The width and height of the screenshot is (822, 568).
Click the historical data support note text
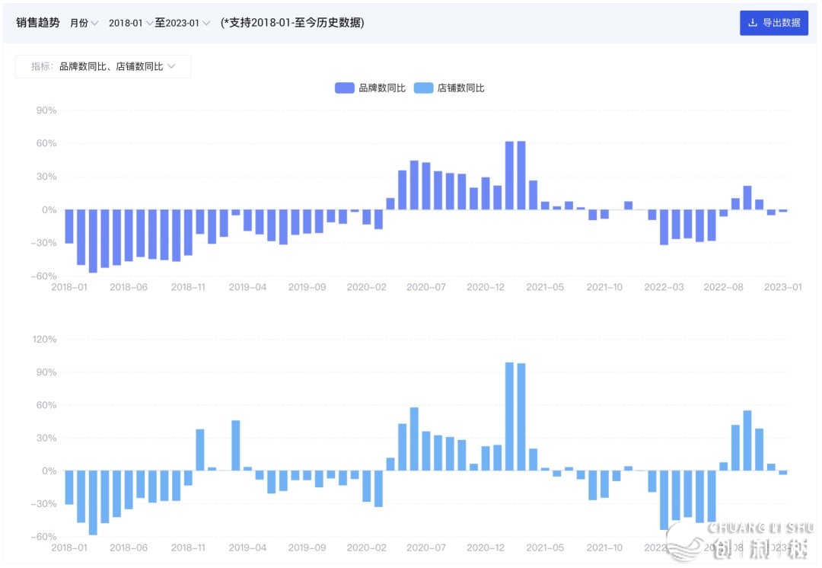[x=292, y=23]
